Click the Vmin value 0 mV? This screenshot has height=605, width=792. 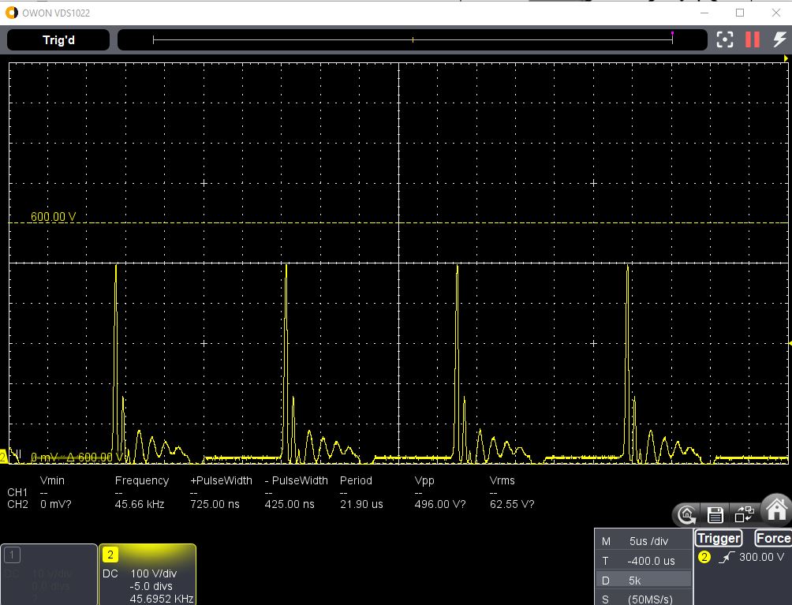pyautogui.click(x=55, y=504)
